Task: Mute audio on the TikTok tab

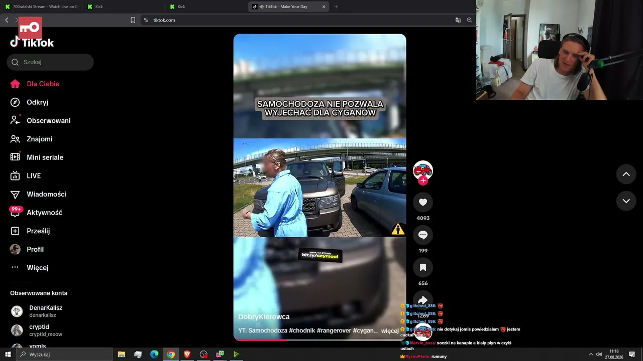Action: (x=262, y=7)
